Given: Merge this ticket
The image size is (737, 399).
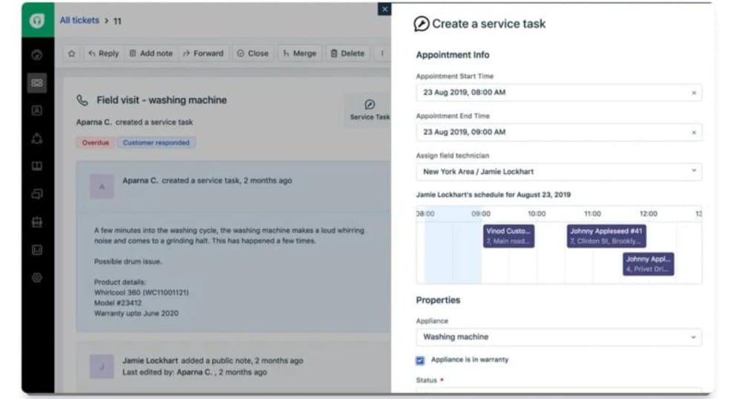Looking at the screenshot, I should 299,53.
